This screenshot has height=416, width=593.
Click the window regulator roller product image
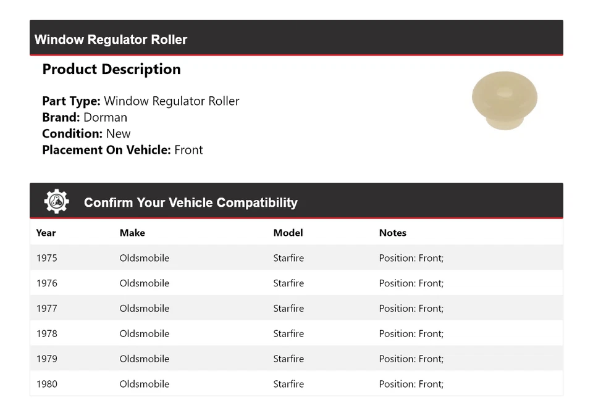(505, 101)
